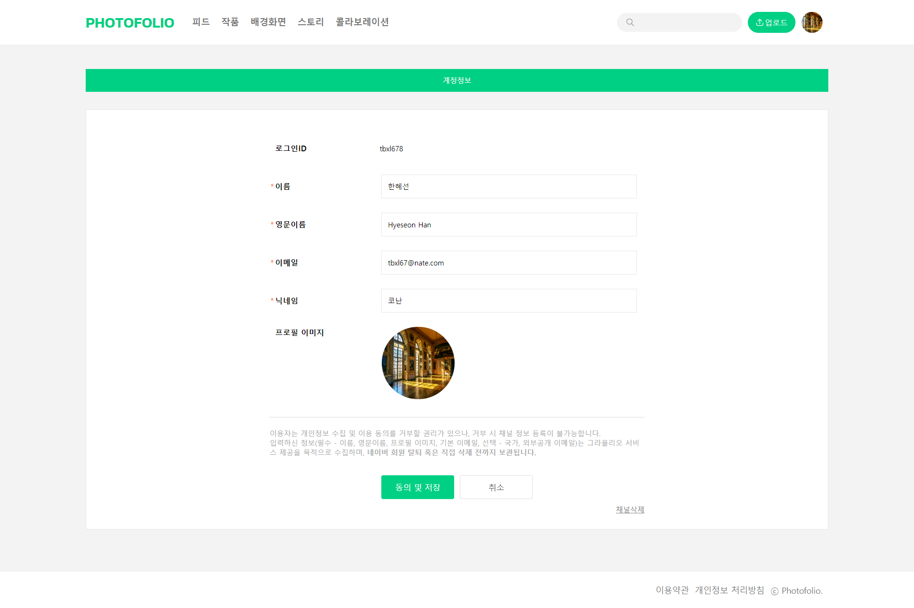Open 개인정보 처리방침 footer link

(729, 590)
